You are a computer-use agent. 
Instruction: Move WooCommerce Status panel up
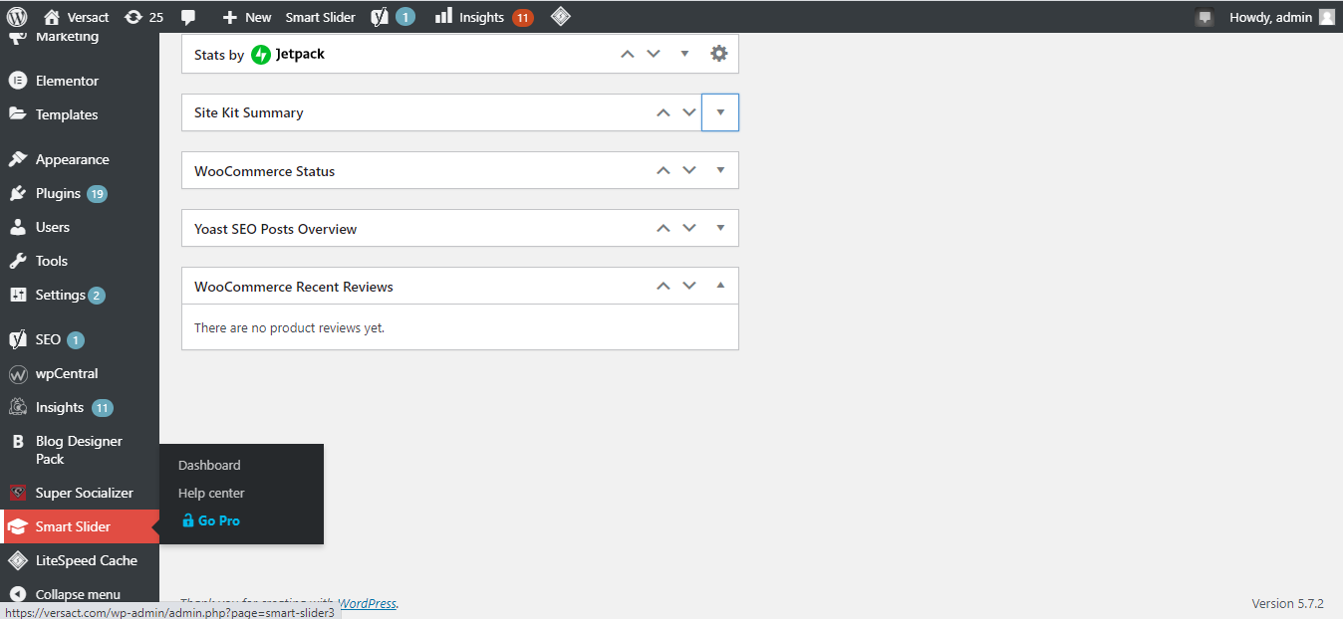(664, 170)
